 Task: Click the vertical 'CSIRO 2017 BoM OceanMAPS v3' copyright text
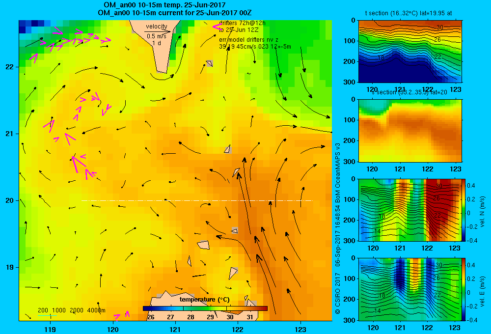tap(338, 229)
